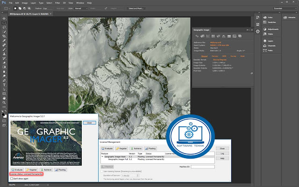The image size is (299, 187).
Task: Click the Machine ID input field
Action: pos(203,166)
